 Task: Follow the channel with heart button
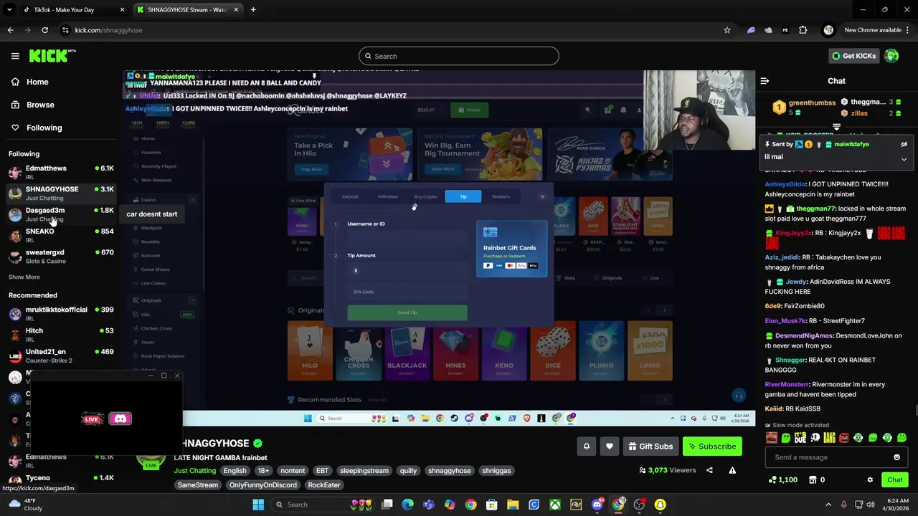610,446
